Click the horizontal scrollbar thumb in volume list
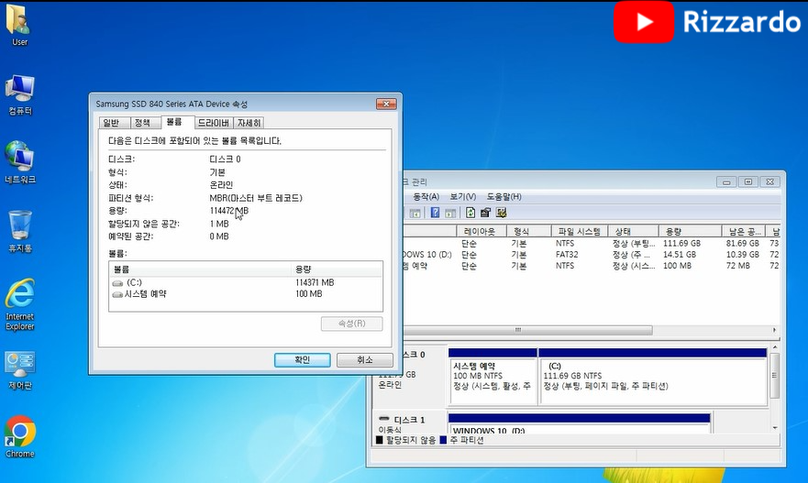This screenshot has height=483, width=808. (527, 330)
